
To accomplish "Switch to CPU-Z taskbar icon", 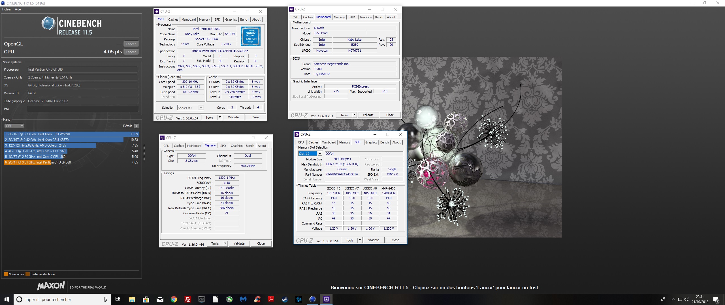I will point(326,299).
